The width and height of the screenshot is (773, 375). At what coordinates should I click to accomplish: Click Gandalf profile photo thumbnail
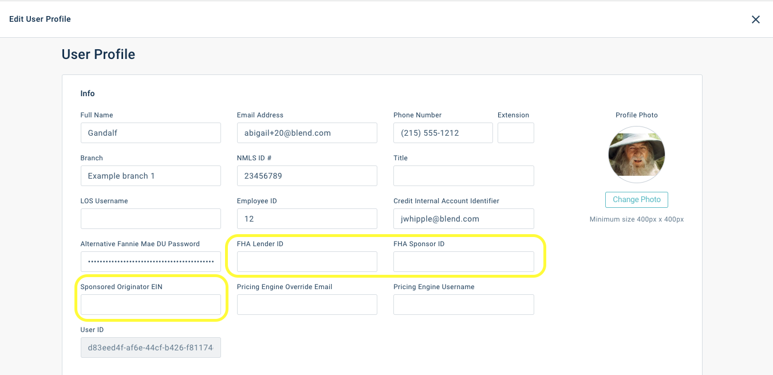click(637, 155)
